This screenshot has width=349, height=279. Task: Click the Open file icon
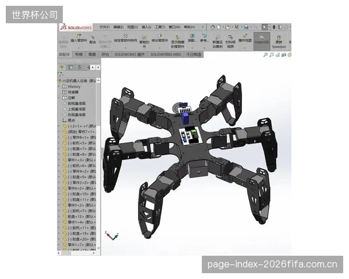[x=227, y=27]
